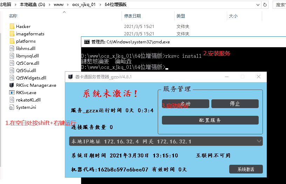
Task: Open the imageformats folder icon
Action: [12, 34]
